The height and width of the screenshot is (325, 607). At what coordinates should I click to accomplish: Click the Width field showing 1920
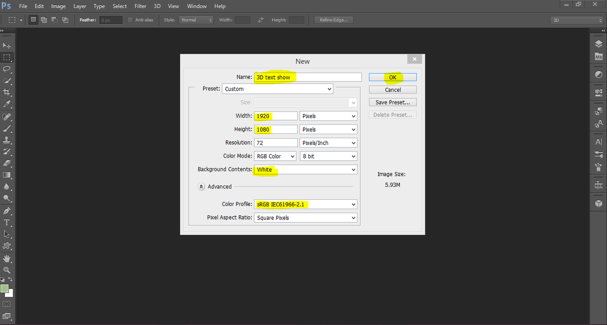(276, 116)
